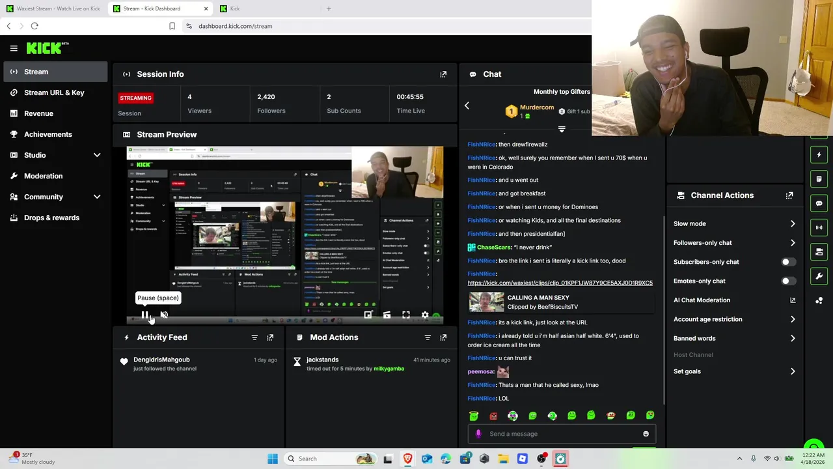Open AI Chat Moderation external link
The height and width of the screenshot is (469, 833).
click(793, 300)
